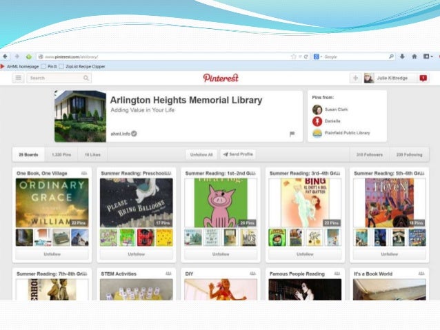
Task: Select the 29 Boards tab
Action: tap(28, 154)
